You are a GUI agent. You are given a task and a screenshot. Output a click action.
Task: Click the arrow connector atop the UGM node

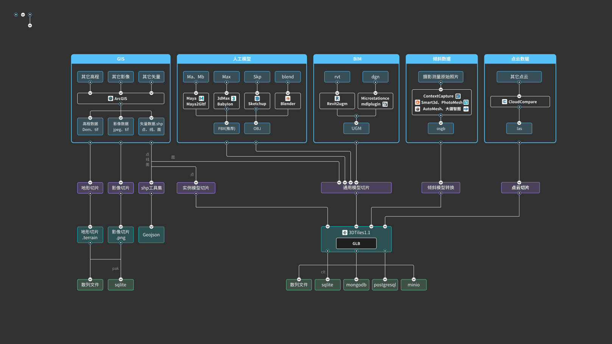(x=356, y=123)
